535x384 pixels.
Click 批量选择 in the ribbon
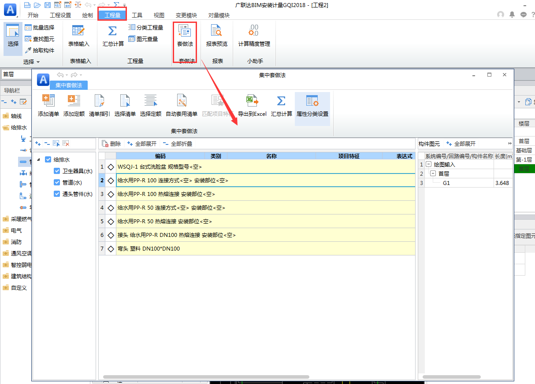(x=39, y=27)
